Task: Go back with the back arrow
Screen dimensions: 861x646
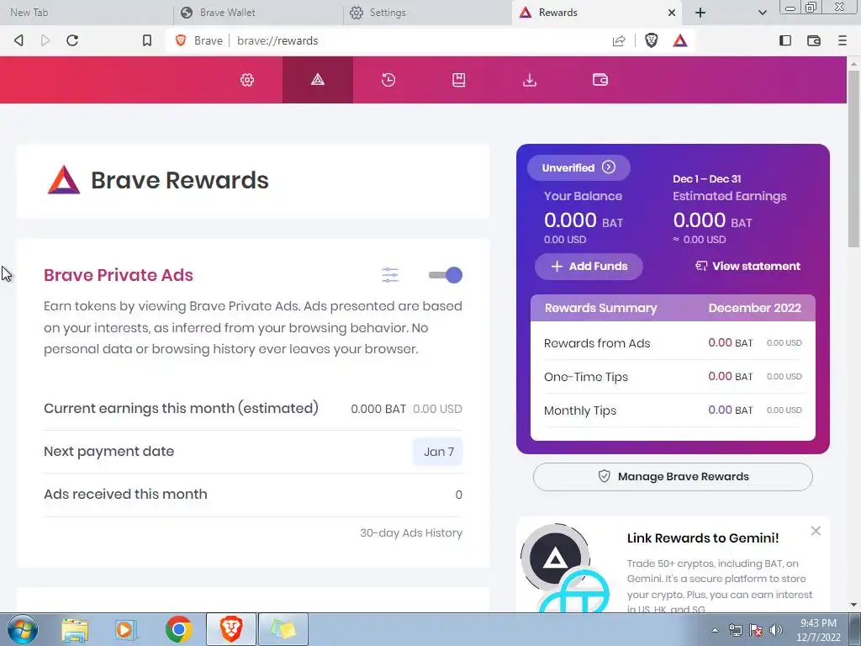Action: (x=18, y=40)
